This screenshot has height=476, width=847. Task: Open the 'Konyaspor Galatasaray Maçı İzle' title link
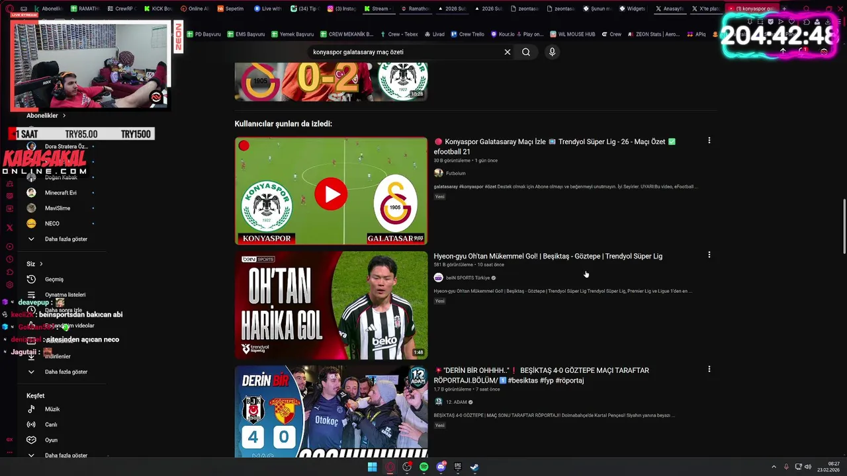(x=555, y=146)
